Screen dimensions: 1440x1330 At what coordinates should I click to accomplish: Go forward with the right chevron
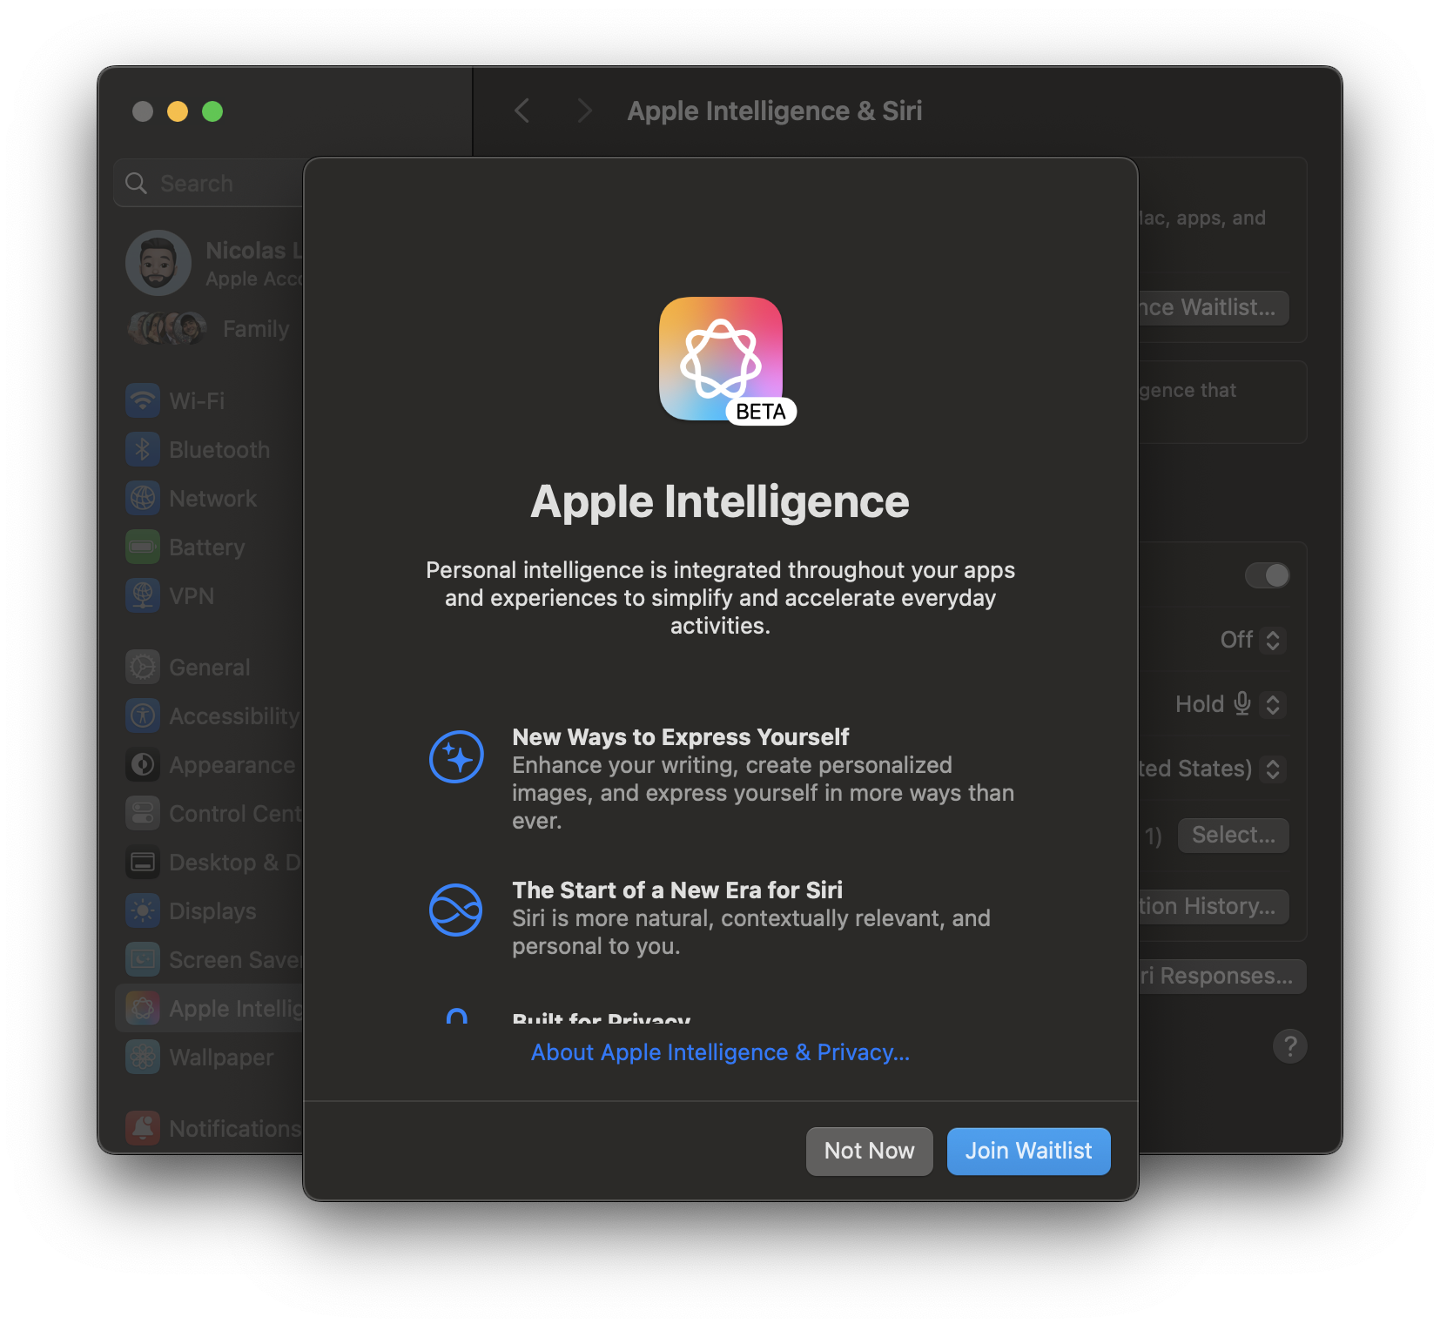tap(585, 111)
